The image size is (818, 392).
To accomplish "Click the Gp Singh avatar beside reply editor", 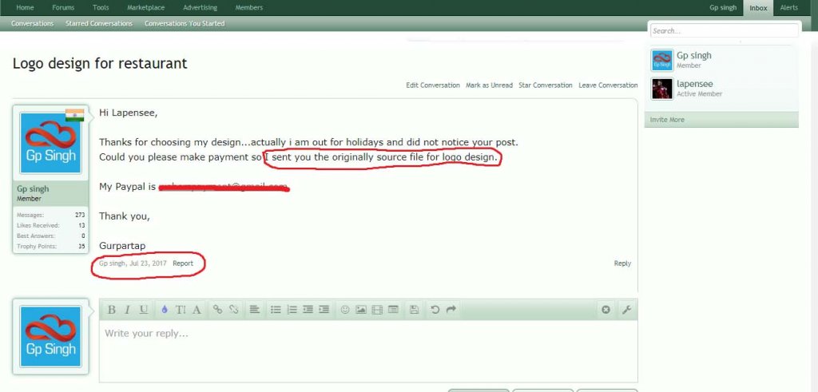I will 50,336.
